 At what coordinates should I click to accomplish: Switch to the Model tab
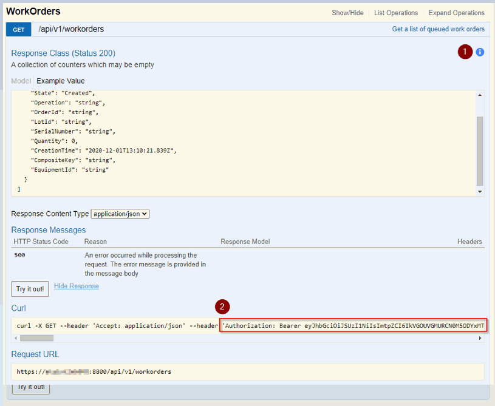click(x=21, y=81)
